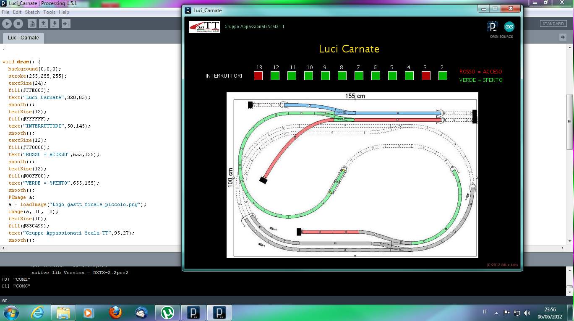574x321 pixels.
Task: Open Windows Explorer from taskbar
Action: coord(63,313)
